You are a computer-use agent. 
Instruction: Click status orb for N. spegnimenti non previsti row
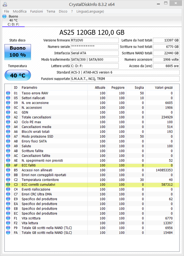[x=8, y=161]
